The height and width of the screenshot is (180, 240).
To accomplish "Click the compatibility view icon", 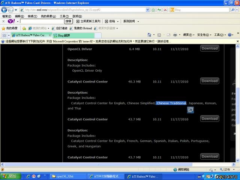I will coord(153,10).
